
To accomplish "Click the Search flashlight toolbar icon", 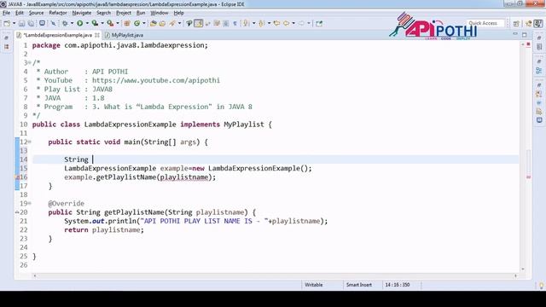I will pyautogui.click(x=172, y=23).
